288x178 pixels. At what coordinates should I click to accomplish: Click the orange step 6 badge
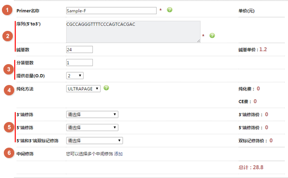[x=9, y=153]
